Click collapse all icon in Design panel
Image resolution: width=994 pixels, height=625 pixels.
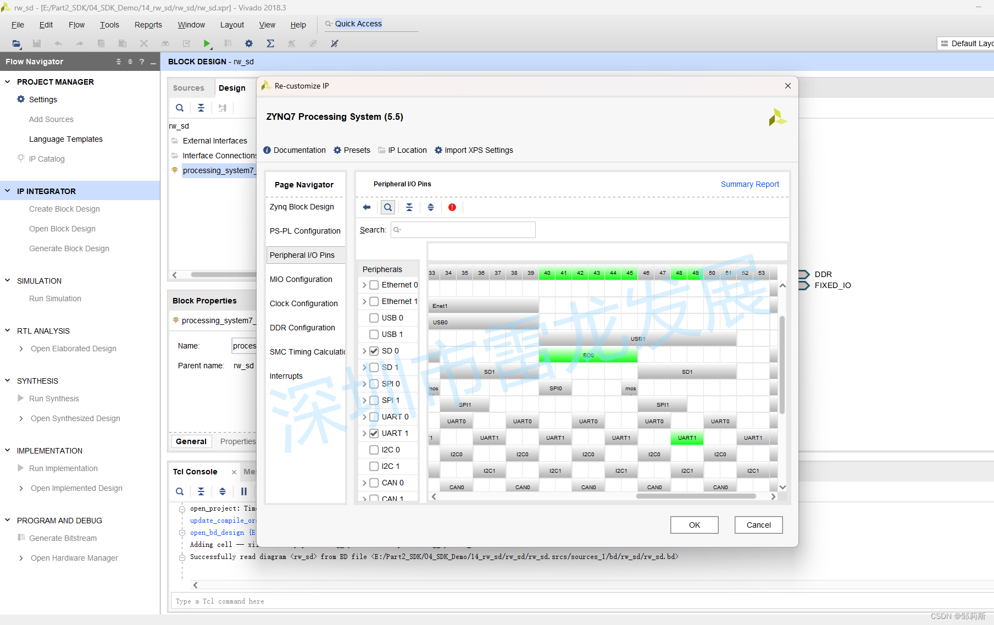(x=201, y=108)
